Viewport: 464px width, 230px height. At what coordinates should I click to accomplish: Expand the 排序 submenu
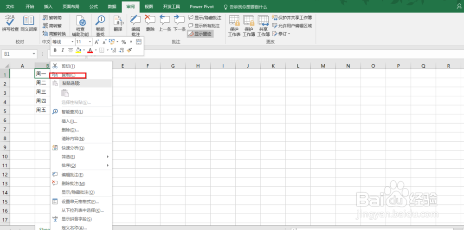tap(81, 165)
